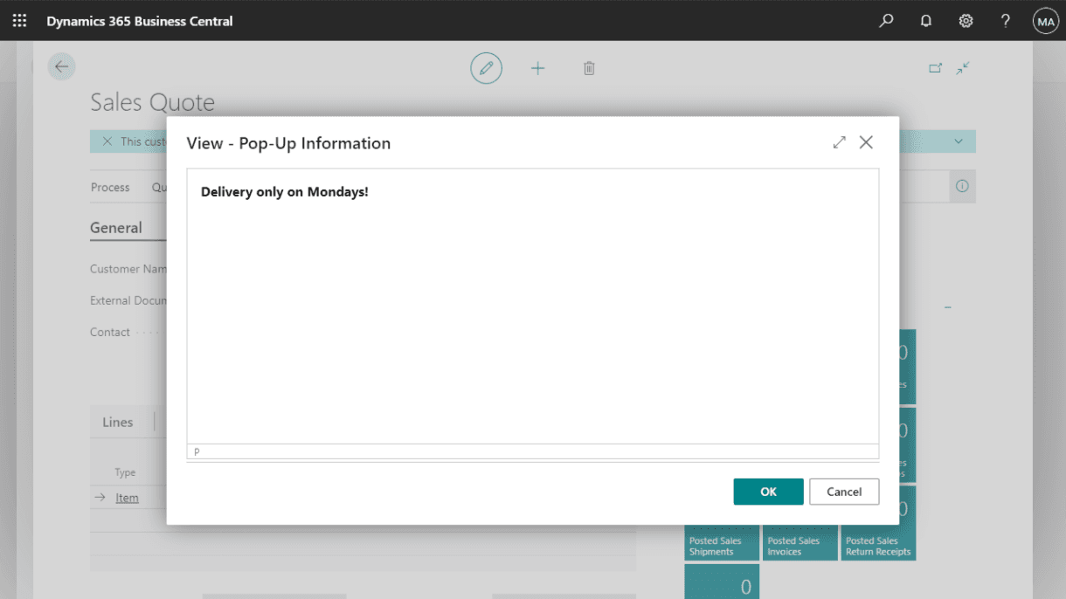Dismiss the notification bar with the X icon
The image size is (1066, 599).
point(107,141)
